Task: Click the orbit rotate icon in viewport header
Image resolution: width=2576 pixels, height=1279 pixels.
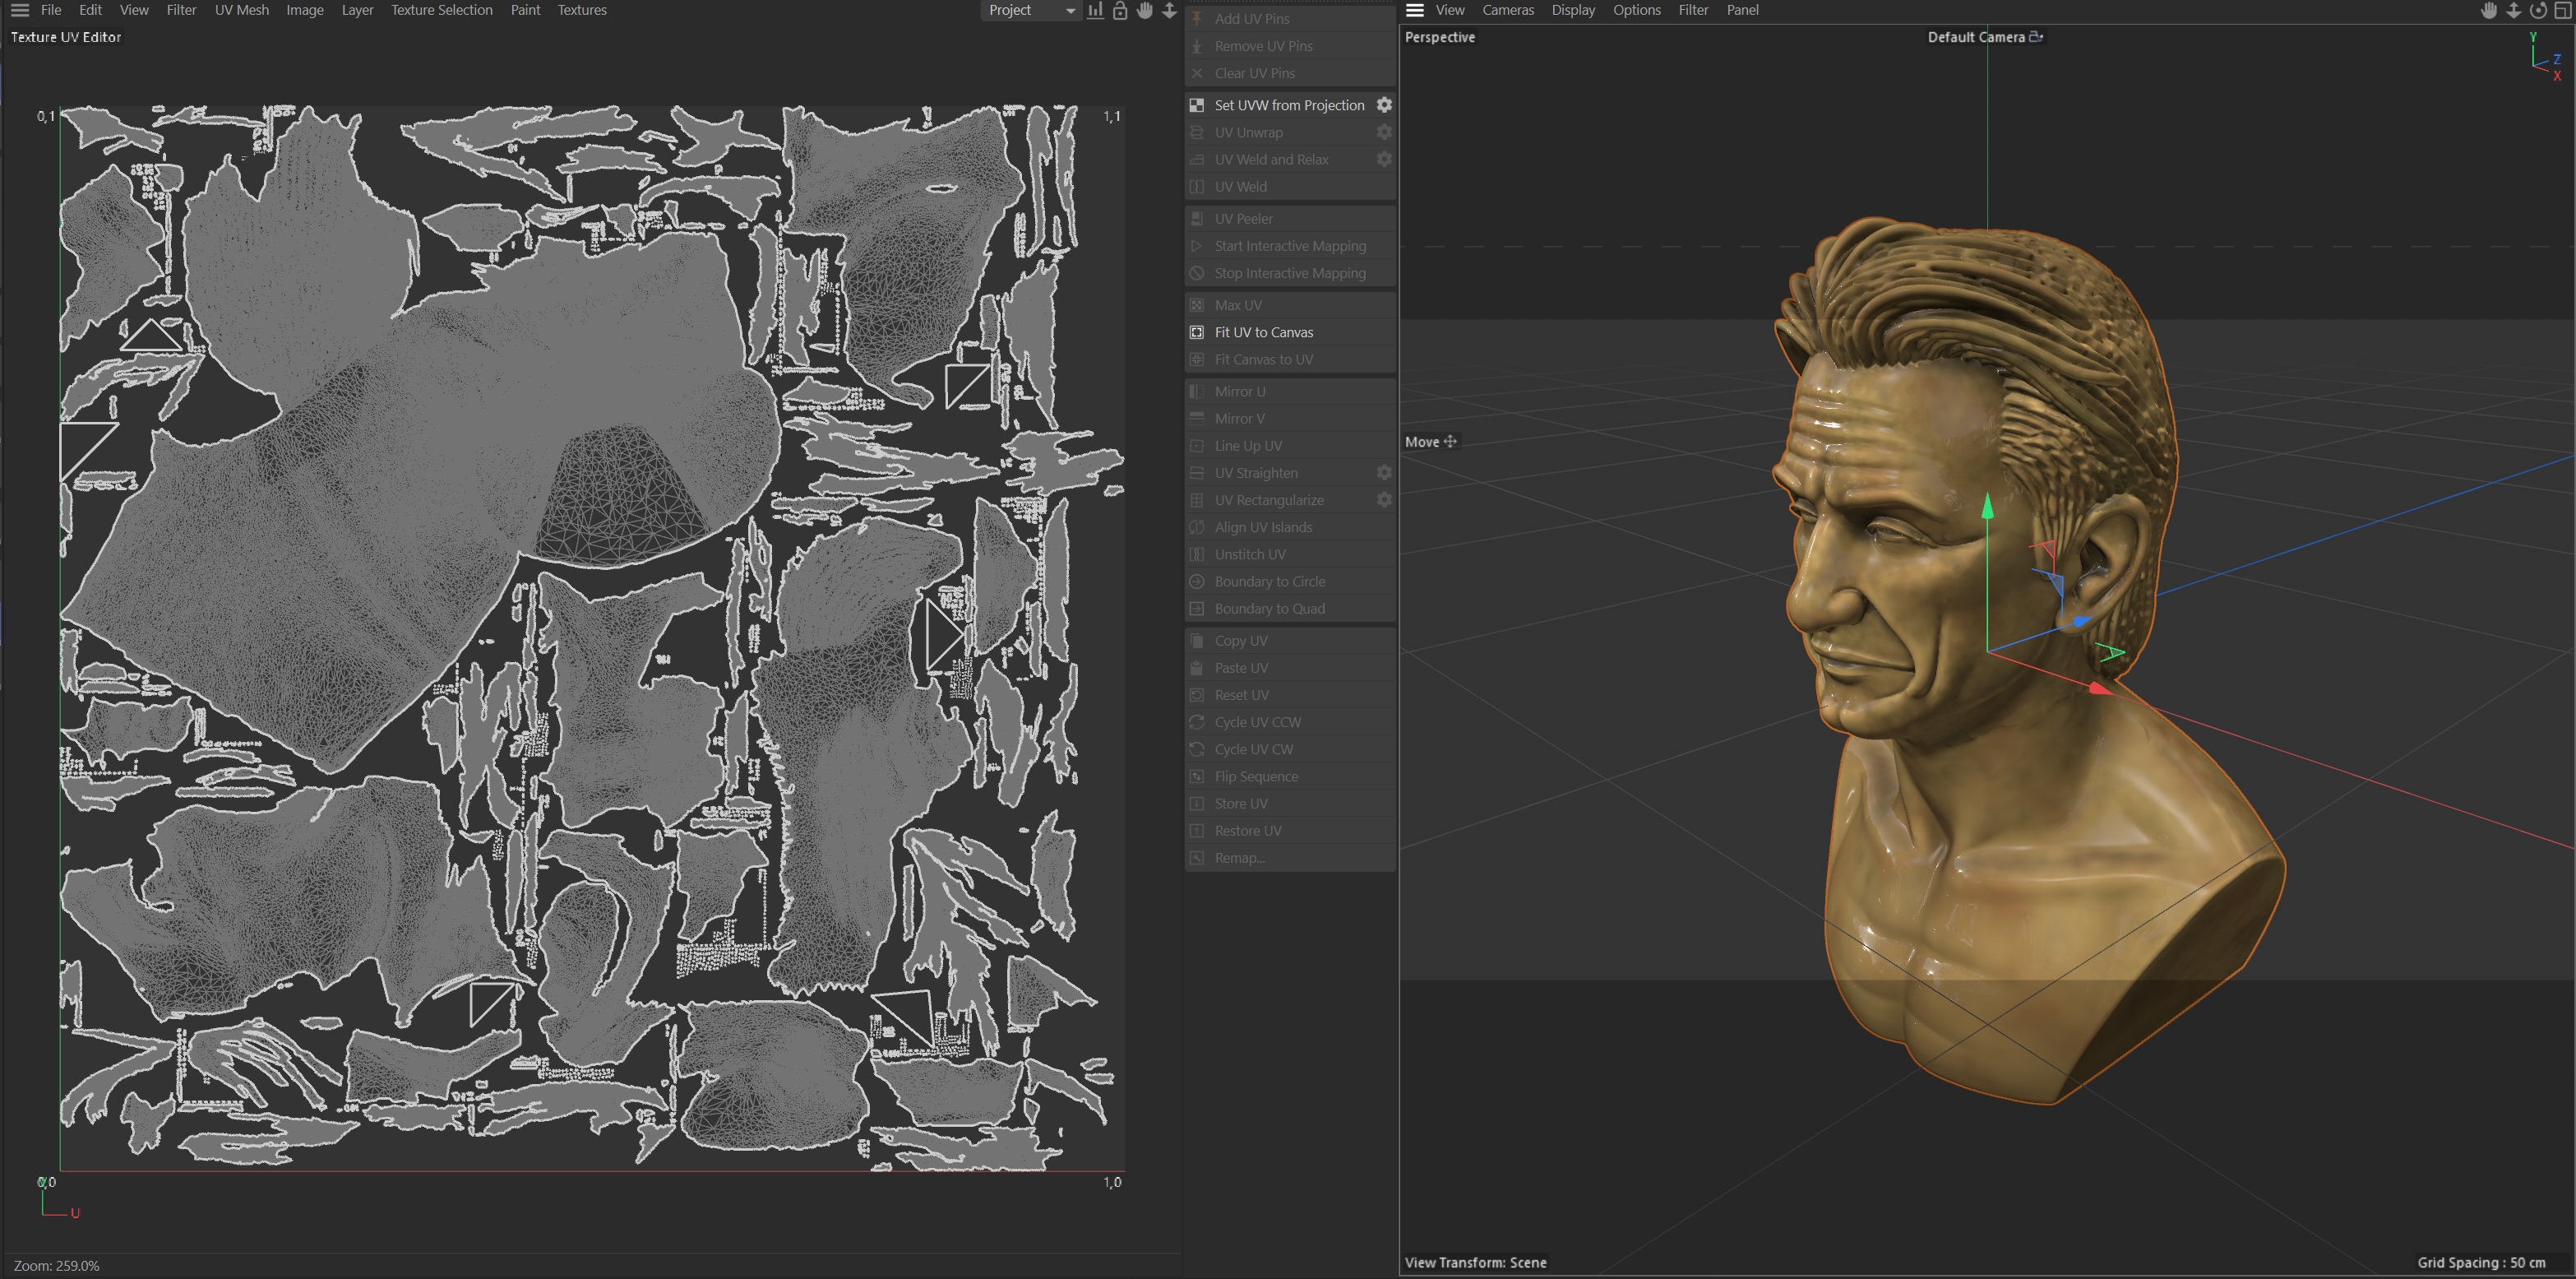Action: click(x=2538, y=10)
